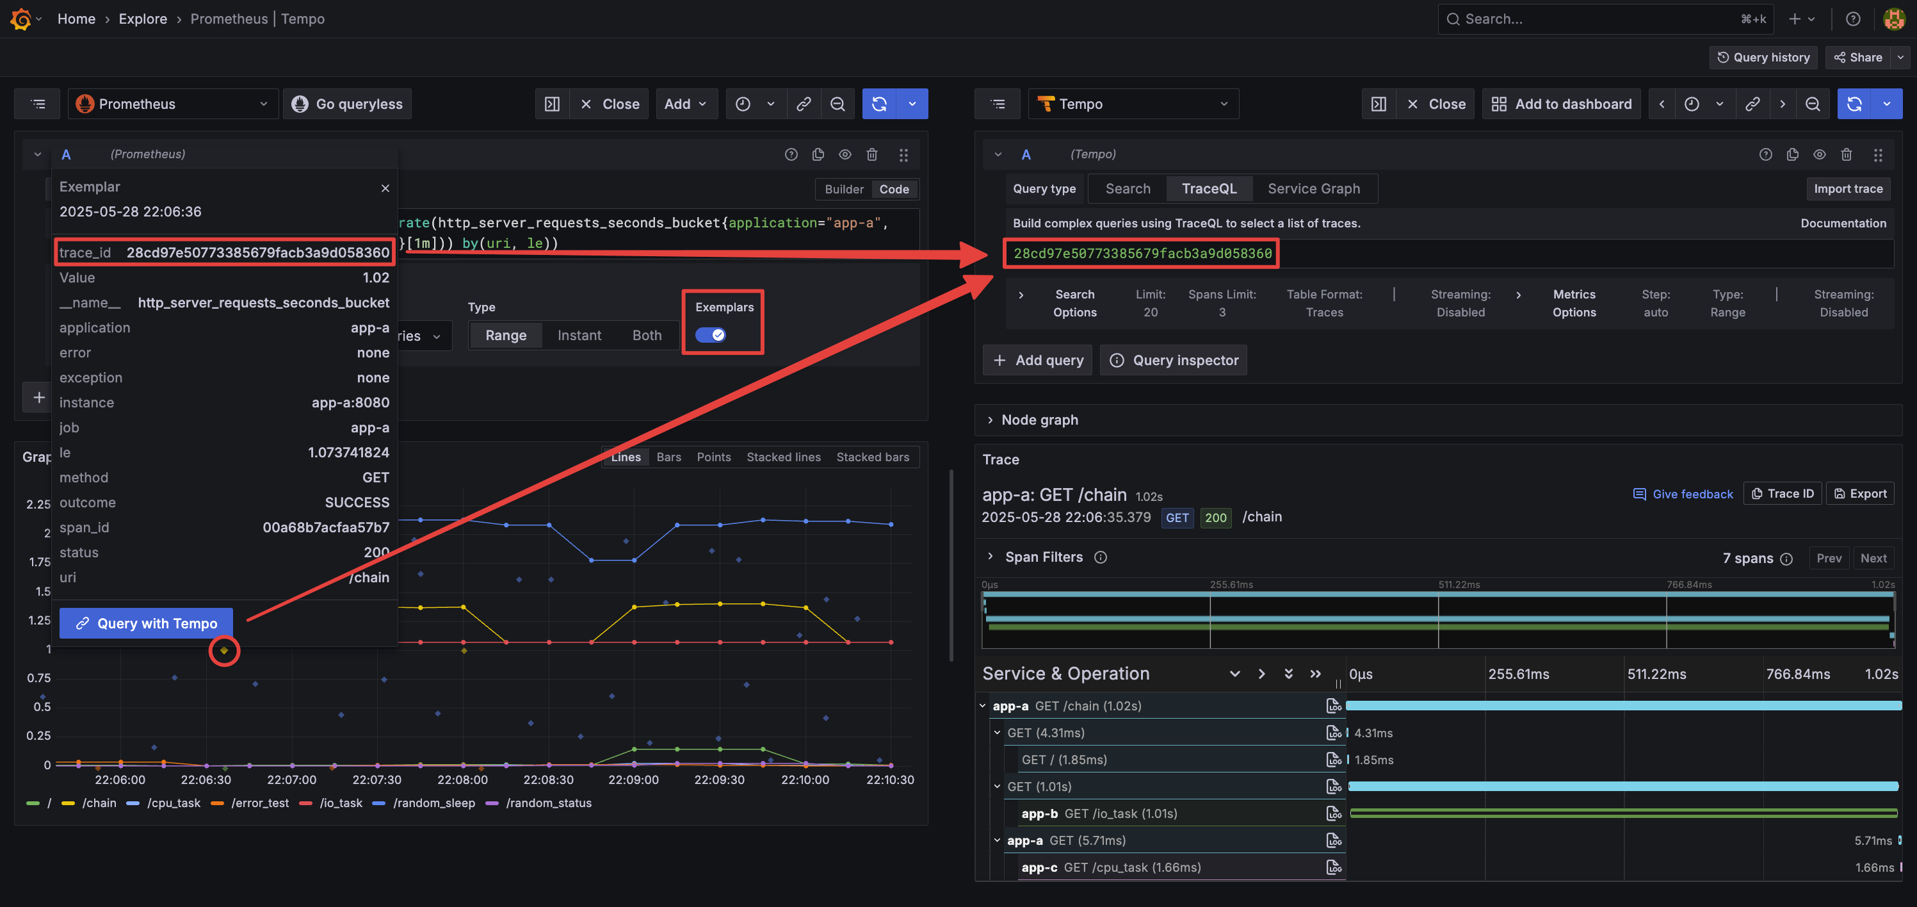Delete Tempo query A with the trash icon

pos(1845,154)
